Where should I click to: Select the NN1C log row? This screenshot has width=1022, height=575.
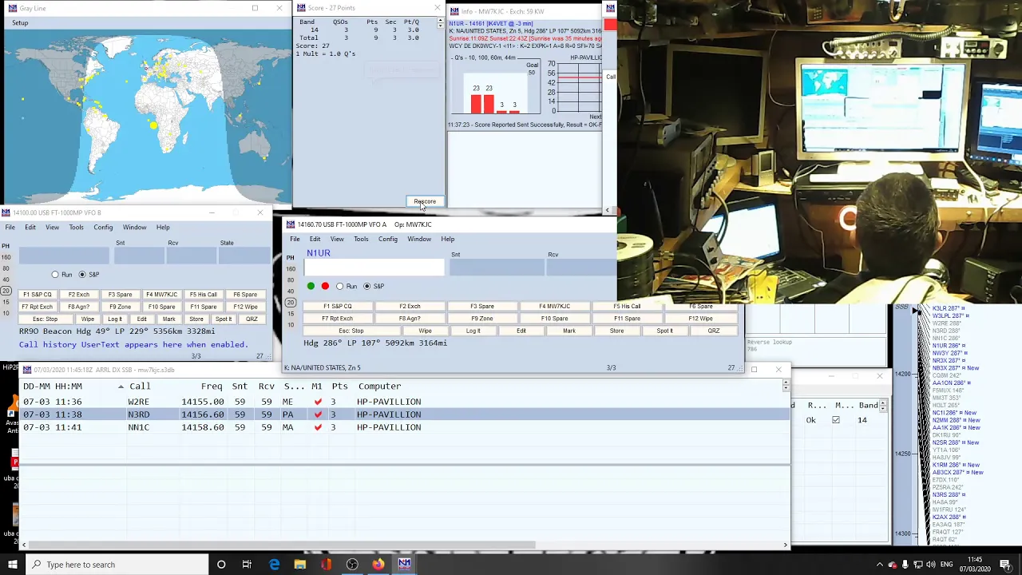coord(404,427)
